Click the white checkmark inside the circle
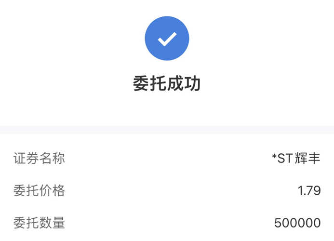The image size is (334, 241). [167, 39]
